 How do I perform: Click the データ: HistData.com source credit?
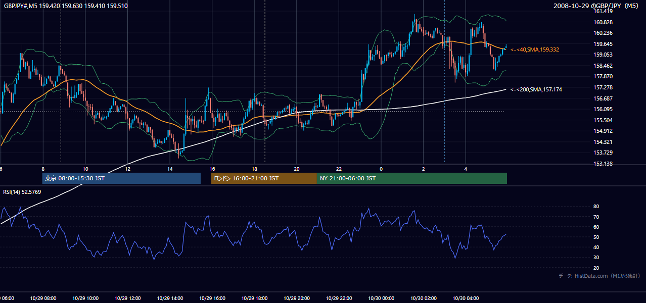coord(599,276)
